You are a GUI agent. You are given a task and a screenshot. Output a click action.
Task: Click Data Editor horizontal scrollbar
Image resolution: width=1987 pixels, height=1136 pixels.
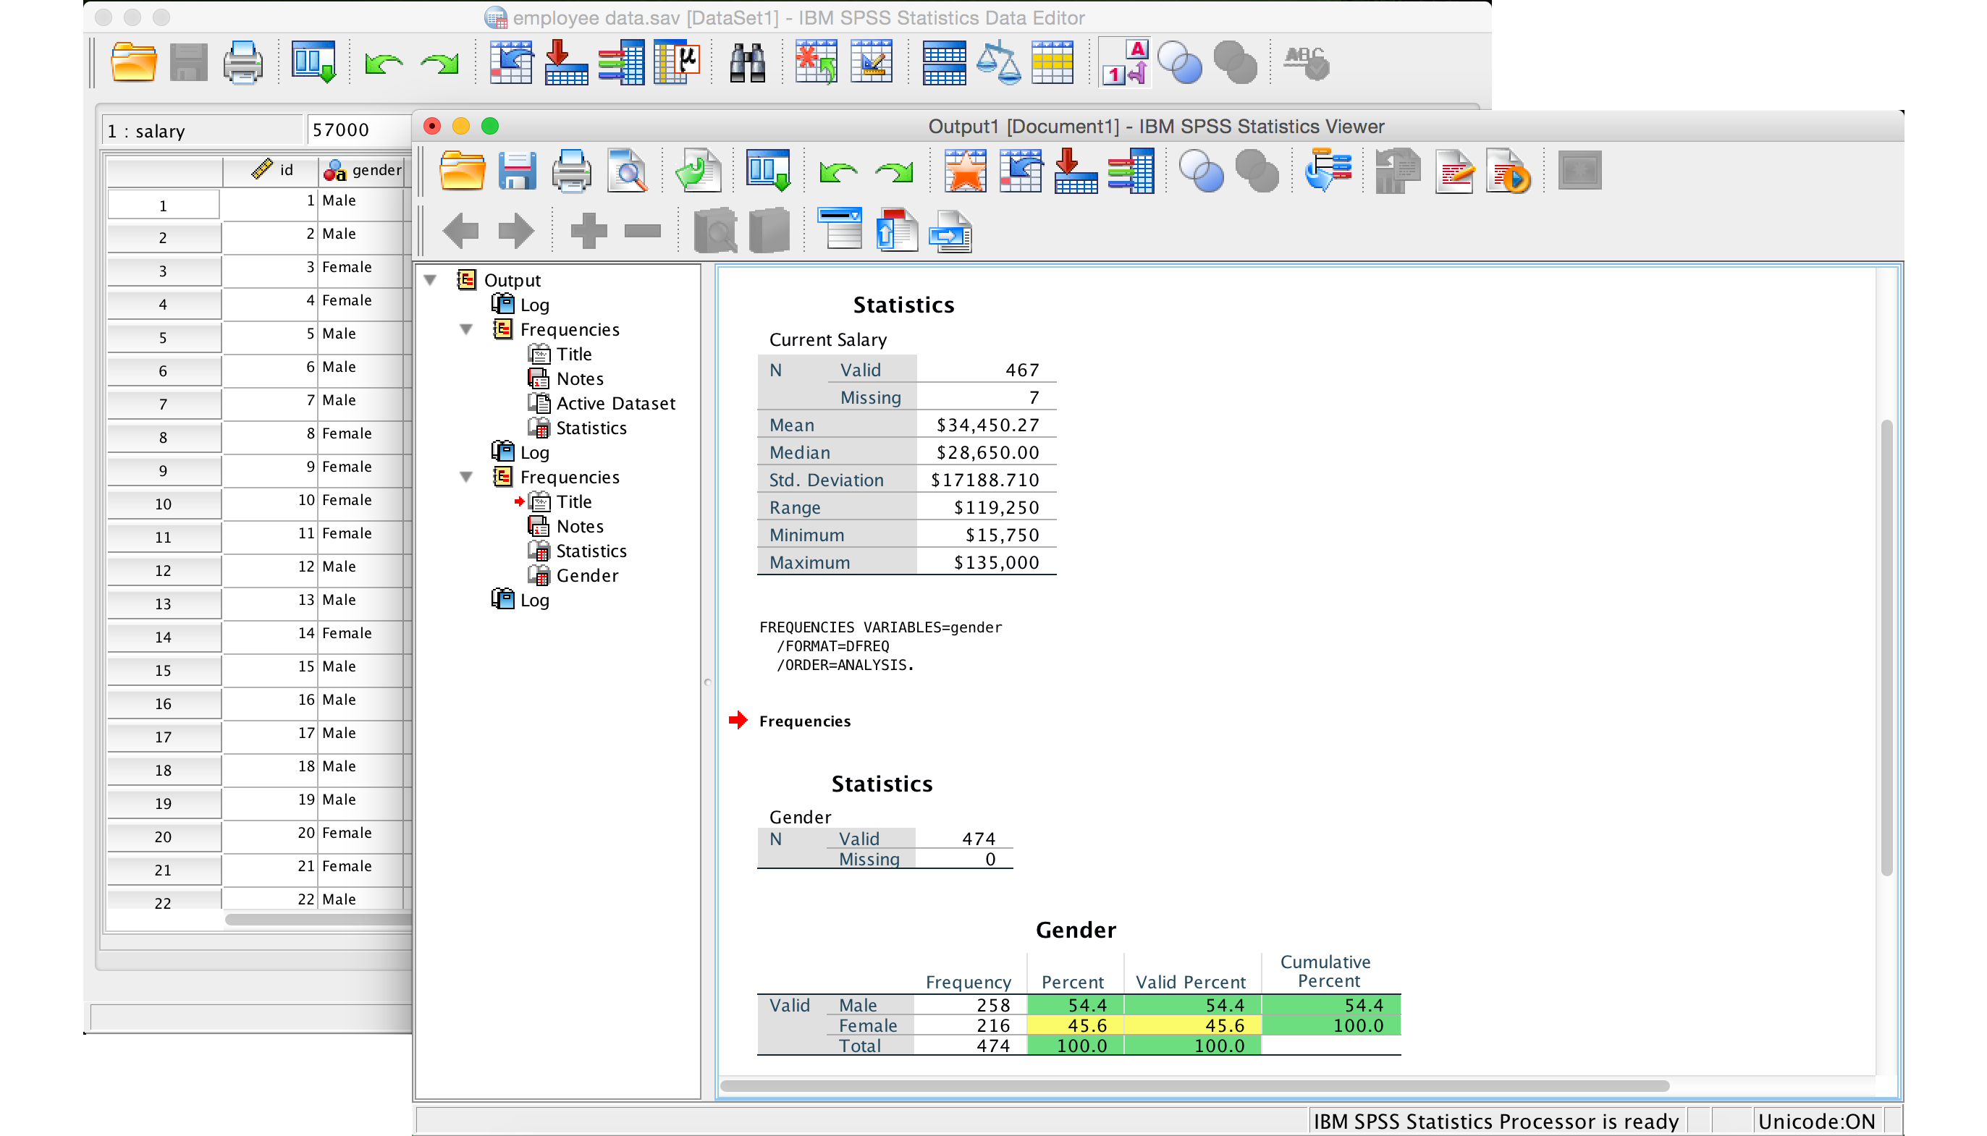point(318,919)
